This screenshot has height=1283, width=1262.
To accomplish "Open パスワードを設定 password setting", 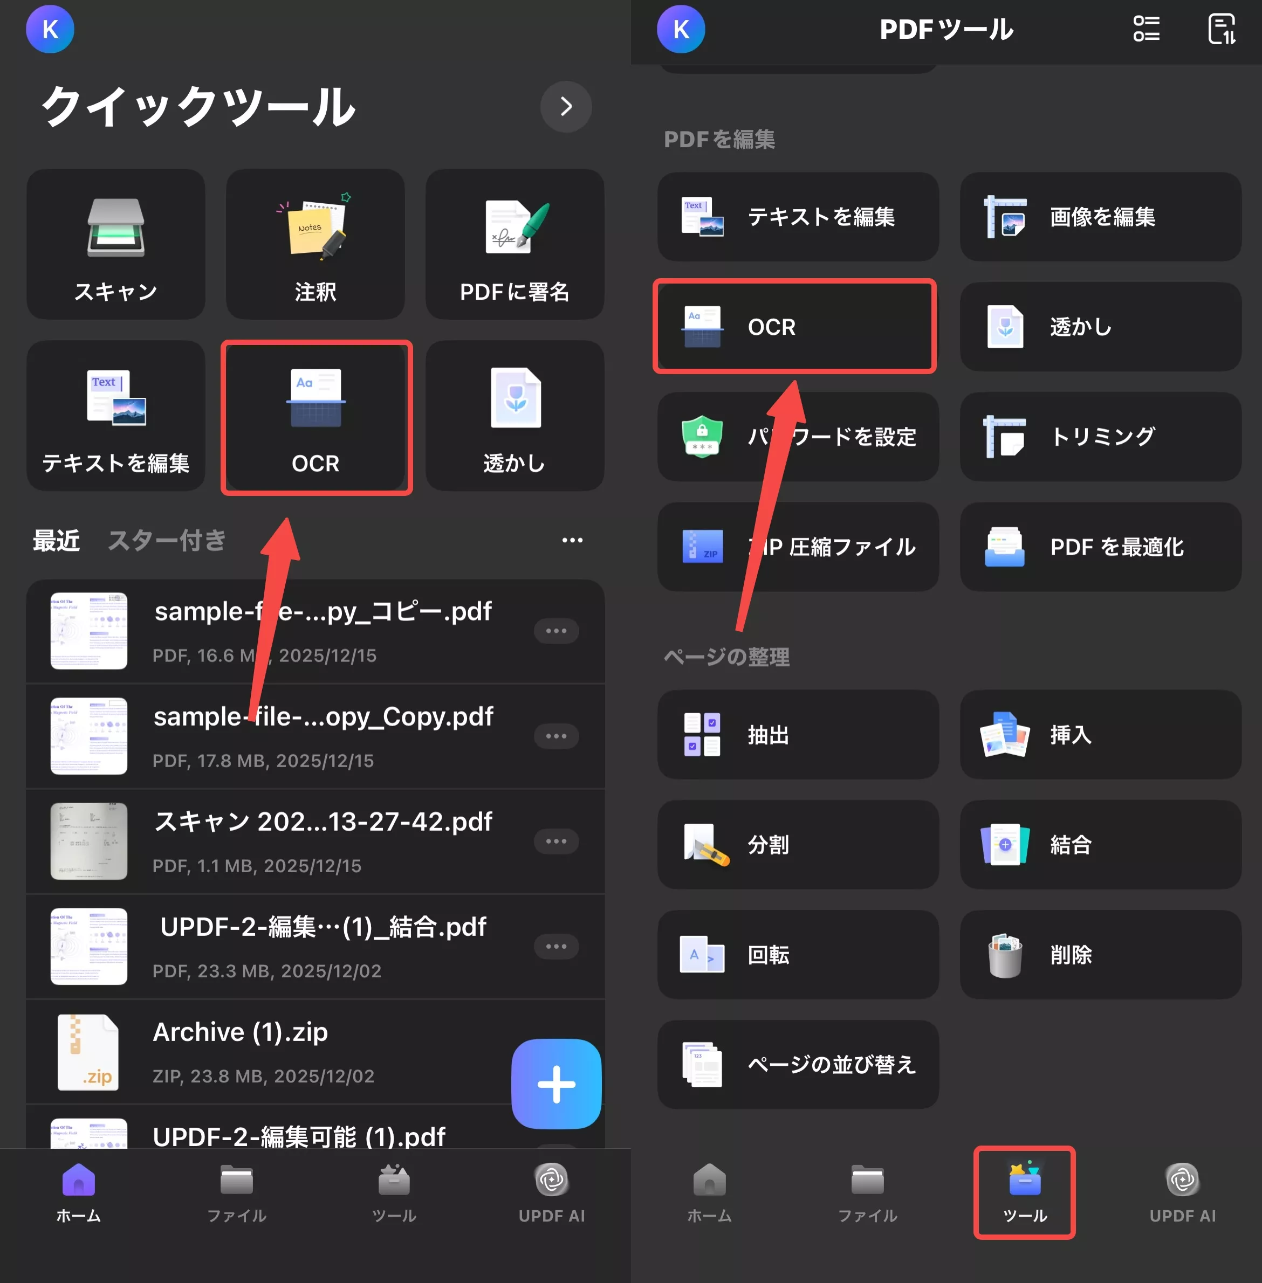I will (797, 437).
